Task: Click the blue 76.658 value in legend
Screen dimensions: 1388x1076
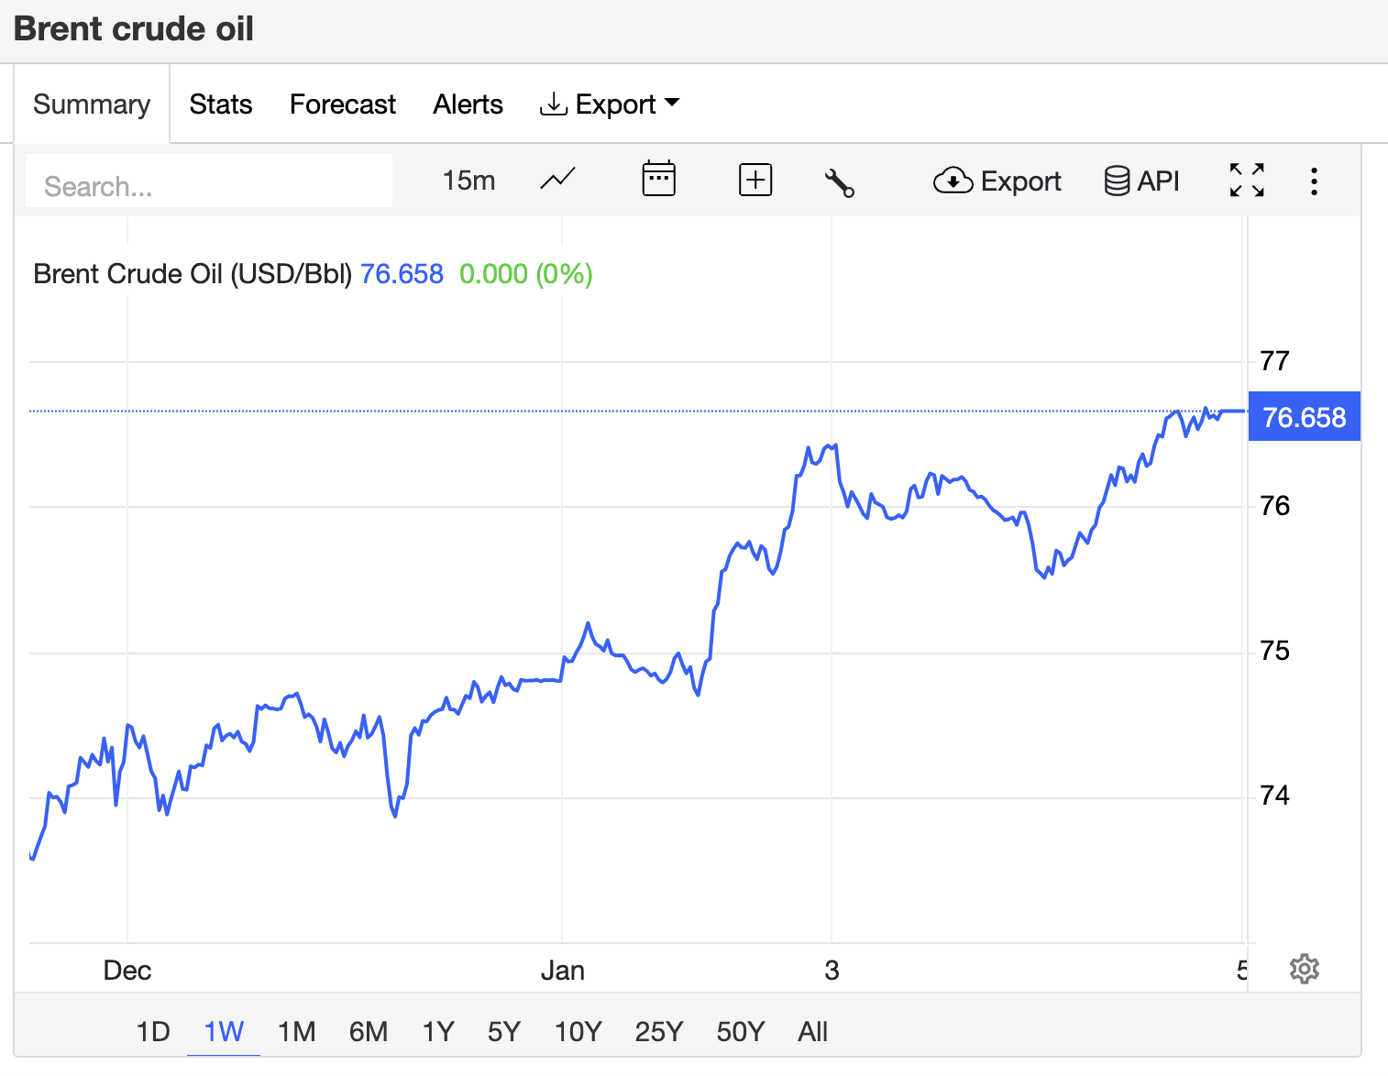Action: tap(402, 274)
